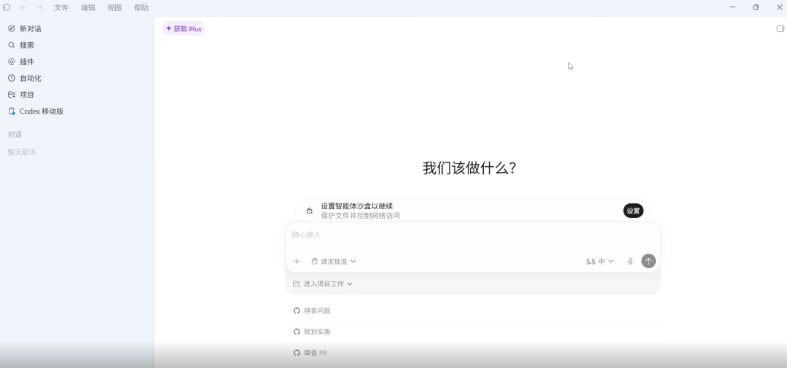Focus the 随心输入 text field

(472, 235)
